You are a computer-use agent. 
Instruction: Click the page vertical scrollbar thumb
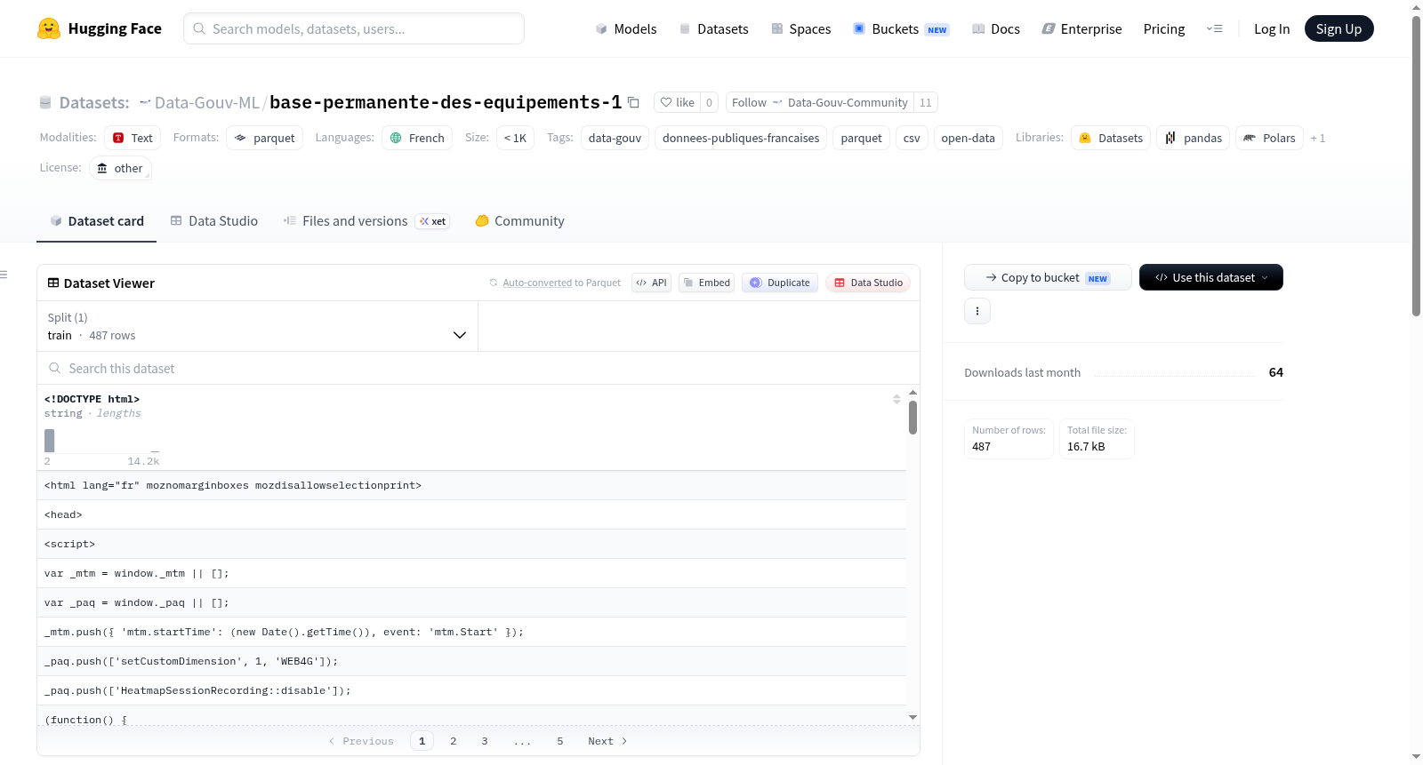[x=1416, y=165]
